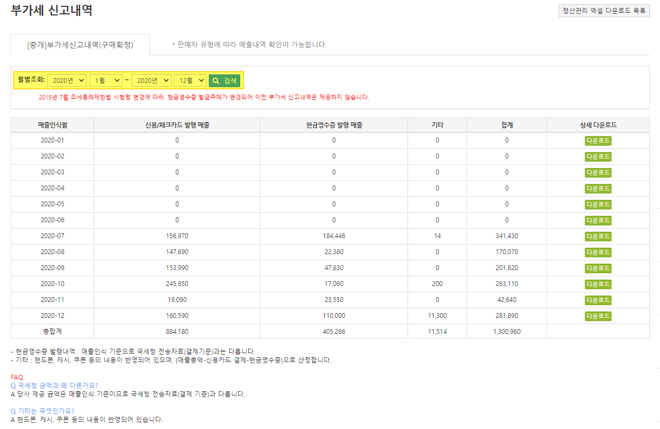
Task: Download details for 2020-10
Action: click(x=598, y=284)
